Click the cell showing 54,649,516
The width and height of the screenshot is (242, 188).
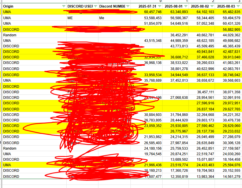pyautogui.click(x=175, y=24)
